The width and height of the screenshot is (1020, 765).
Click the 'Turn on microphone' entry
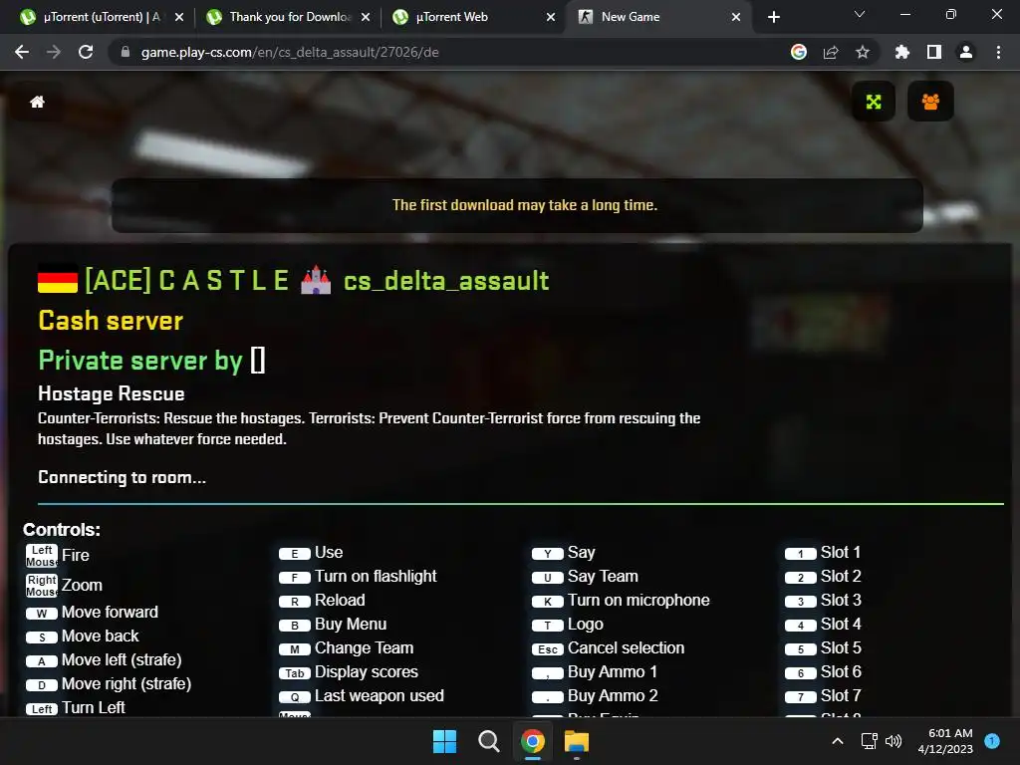click(x=621, y=601)
